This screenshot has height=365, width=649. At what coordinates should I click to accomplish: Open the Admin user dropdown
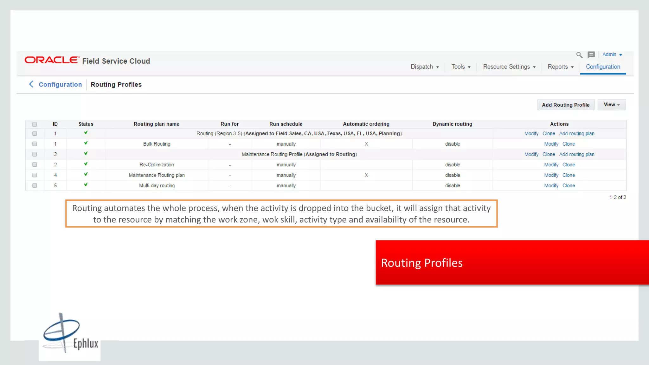tap(612, 54)
